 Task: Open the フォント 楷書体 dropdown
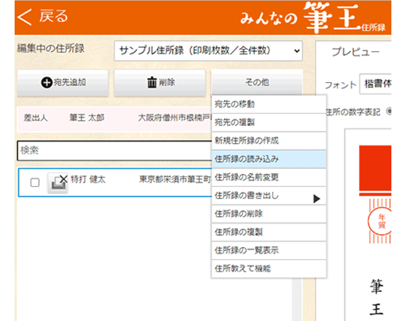click(375, 84)
